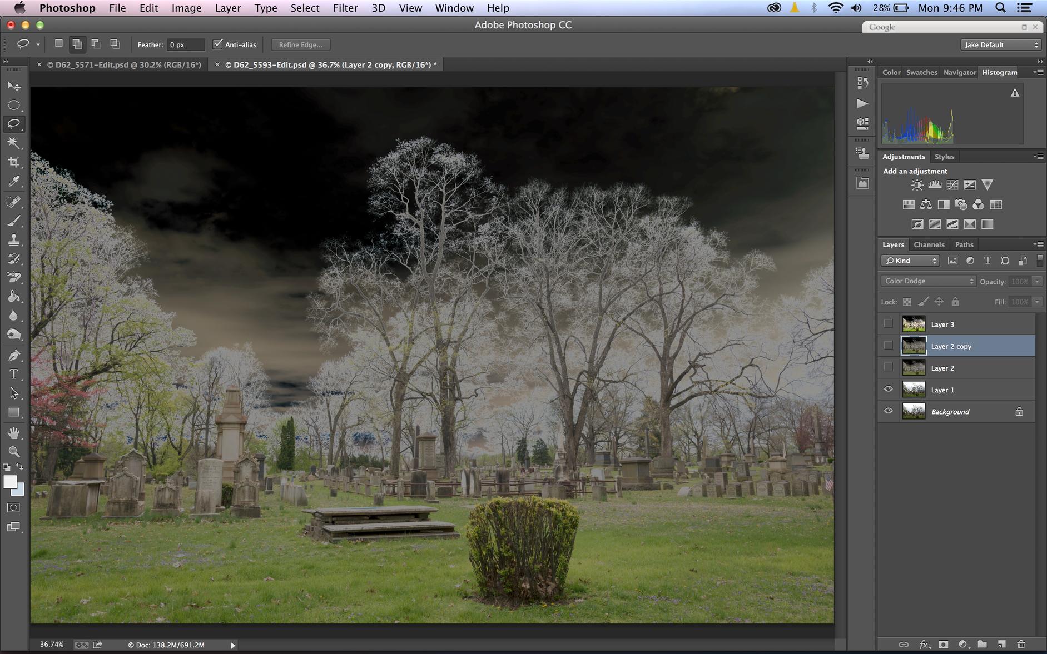Select the Crop tool
This screenshot has height=654, width=1047.
14,162
